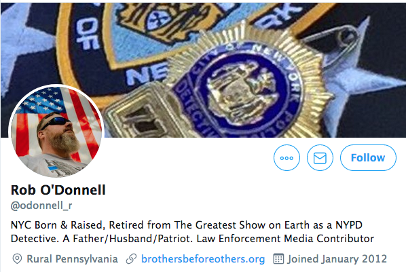Click the calendar icon beside join date
The image size is (406, 272).
[278, 259]
